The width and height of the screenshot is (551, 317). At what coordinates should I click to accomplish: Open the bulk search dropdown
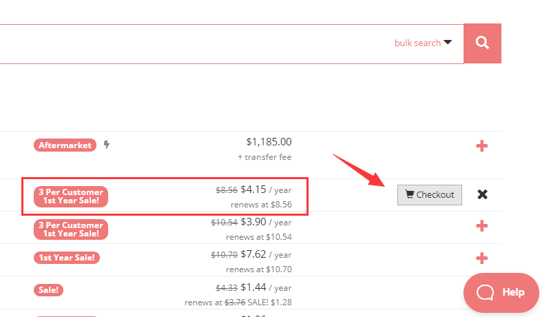pos(423,43)
